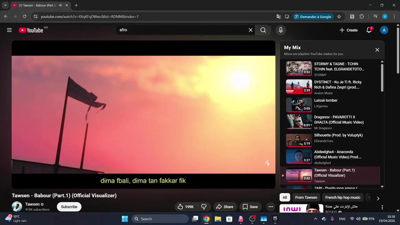This screenshot has width=400, height=225.
Task: Play Laissé tomber by L'Algerino
Action: pyautogui.click(x=330, y=105)
